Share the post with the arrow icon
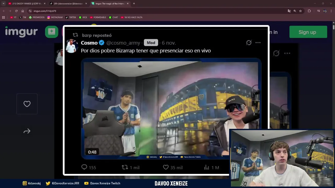Screen dimensions: 335x188 coord(27,131)
